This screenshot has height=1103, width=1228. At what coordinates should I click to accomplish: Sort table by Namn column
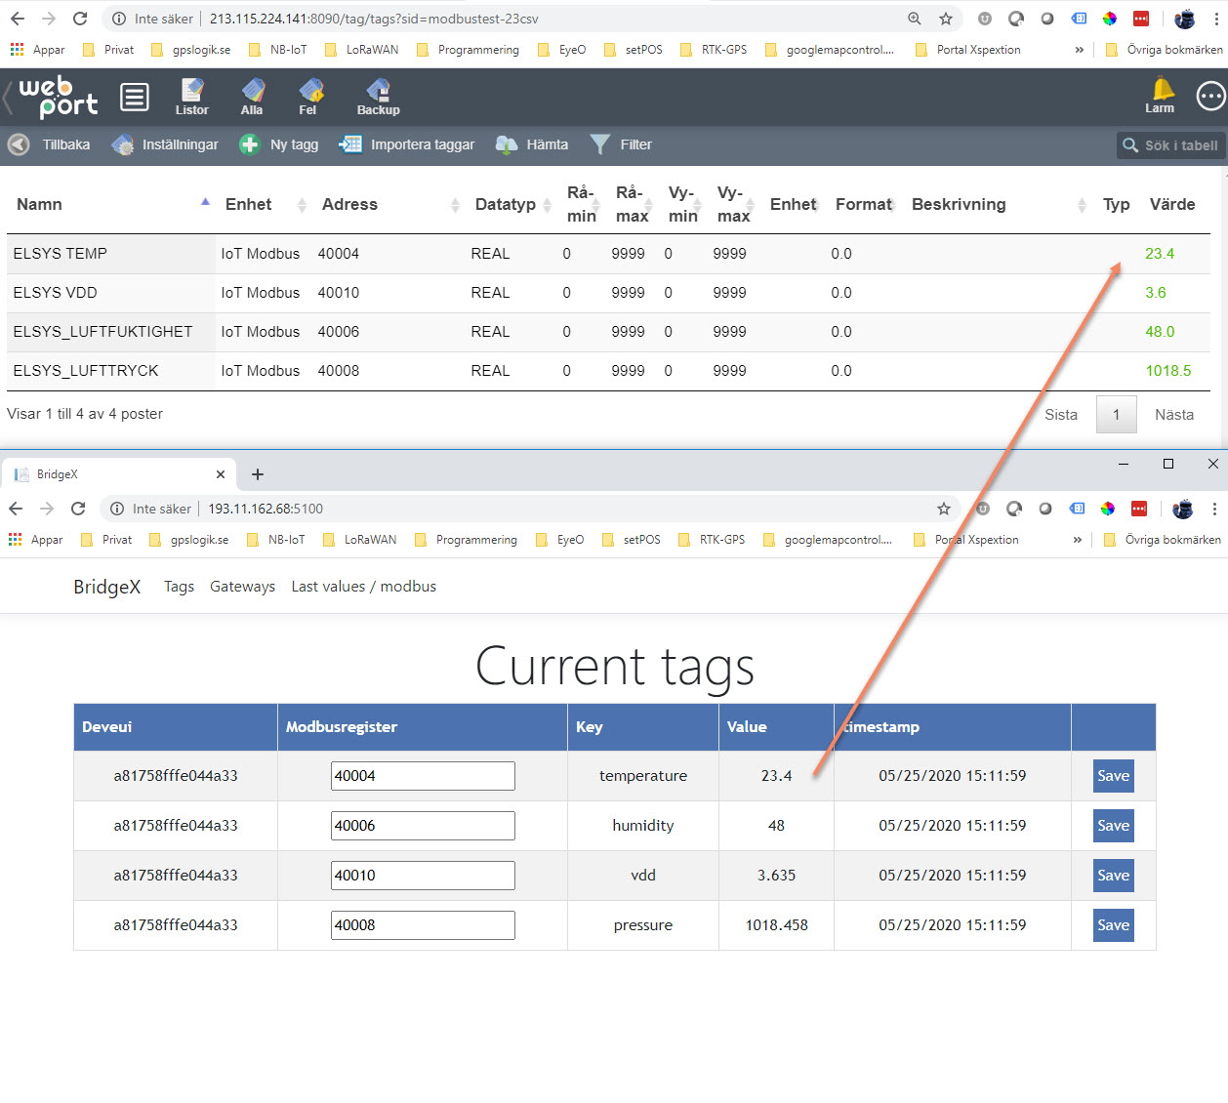(x=111, y=204)
